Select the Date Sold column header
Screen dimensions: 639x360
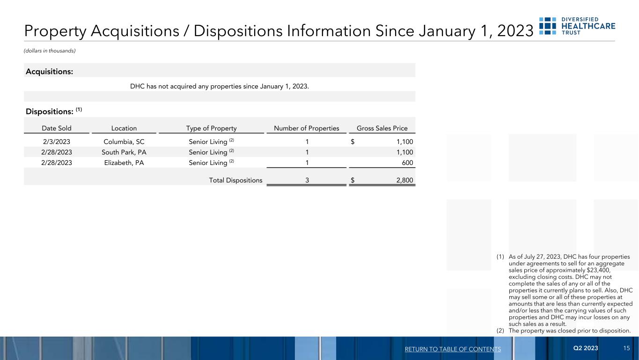coord(57,128)
